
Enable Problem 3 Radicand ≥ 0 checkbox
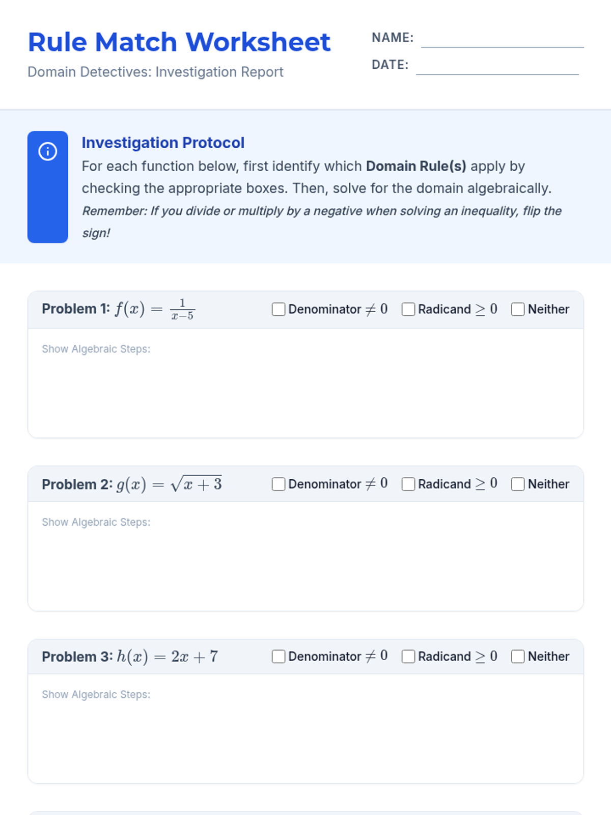[x=408, y=657]
